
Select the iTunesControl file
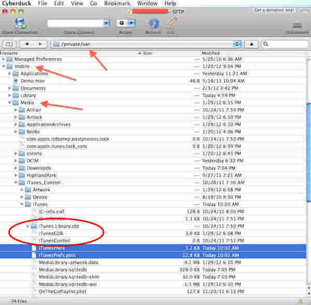coord(55,241)
